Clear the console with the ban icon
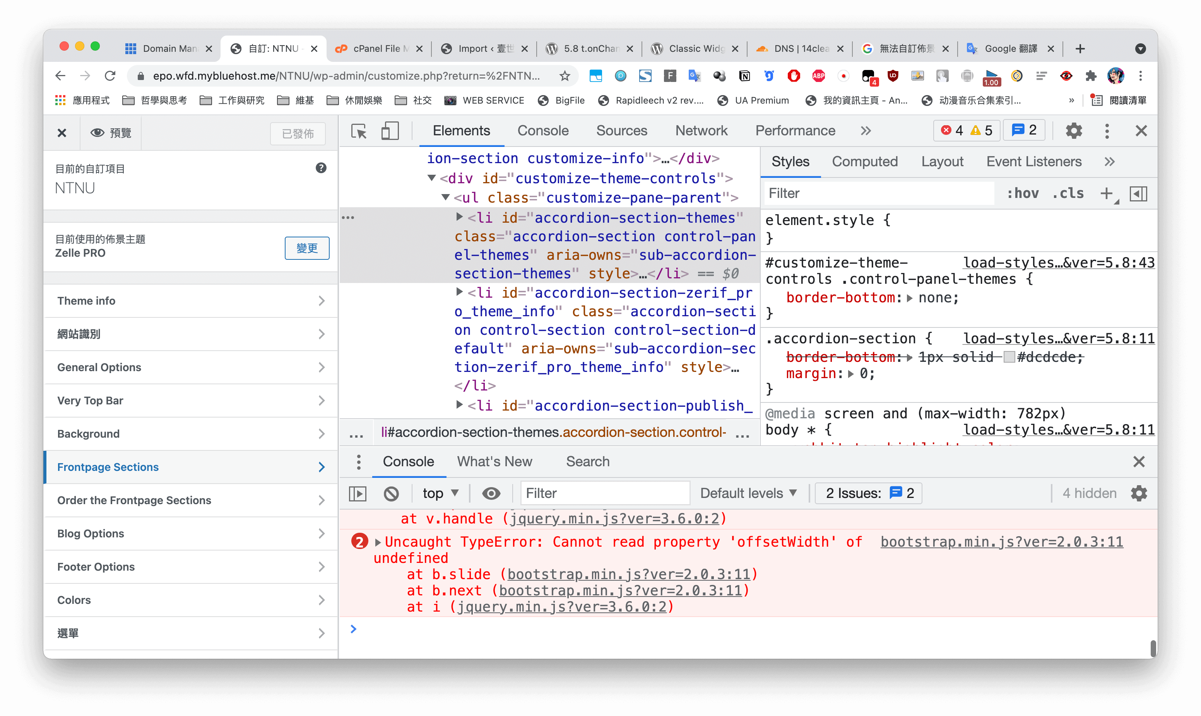Viewport: 1201px width, 716px height. 391,494
